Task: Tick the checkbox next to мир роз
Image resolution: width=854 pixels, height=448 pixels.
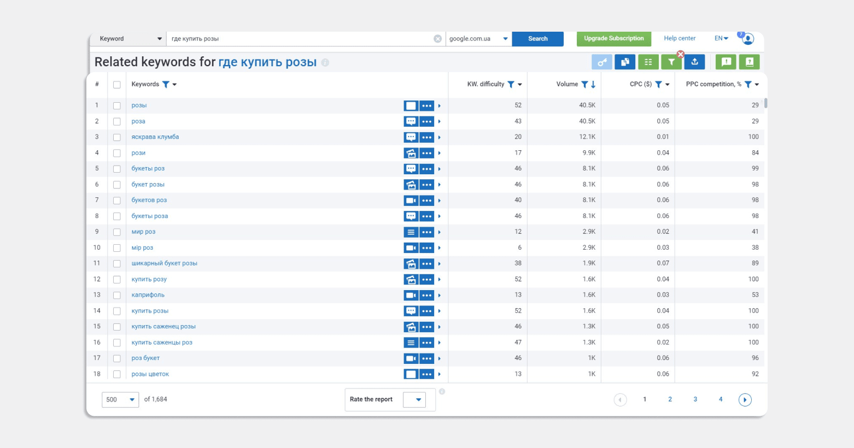Action: 116,232
